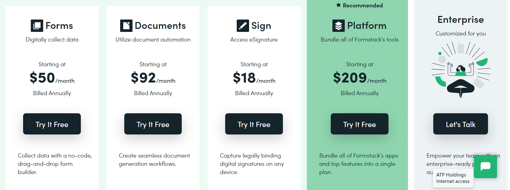Click Let's Talk for Enterprise
Screen dimensions: 510x190
460,124
